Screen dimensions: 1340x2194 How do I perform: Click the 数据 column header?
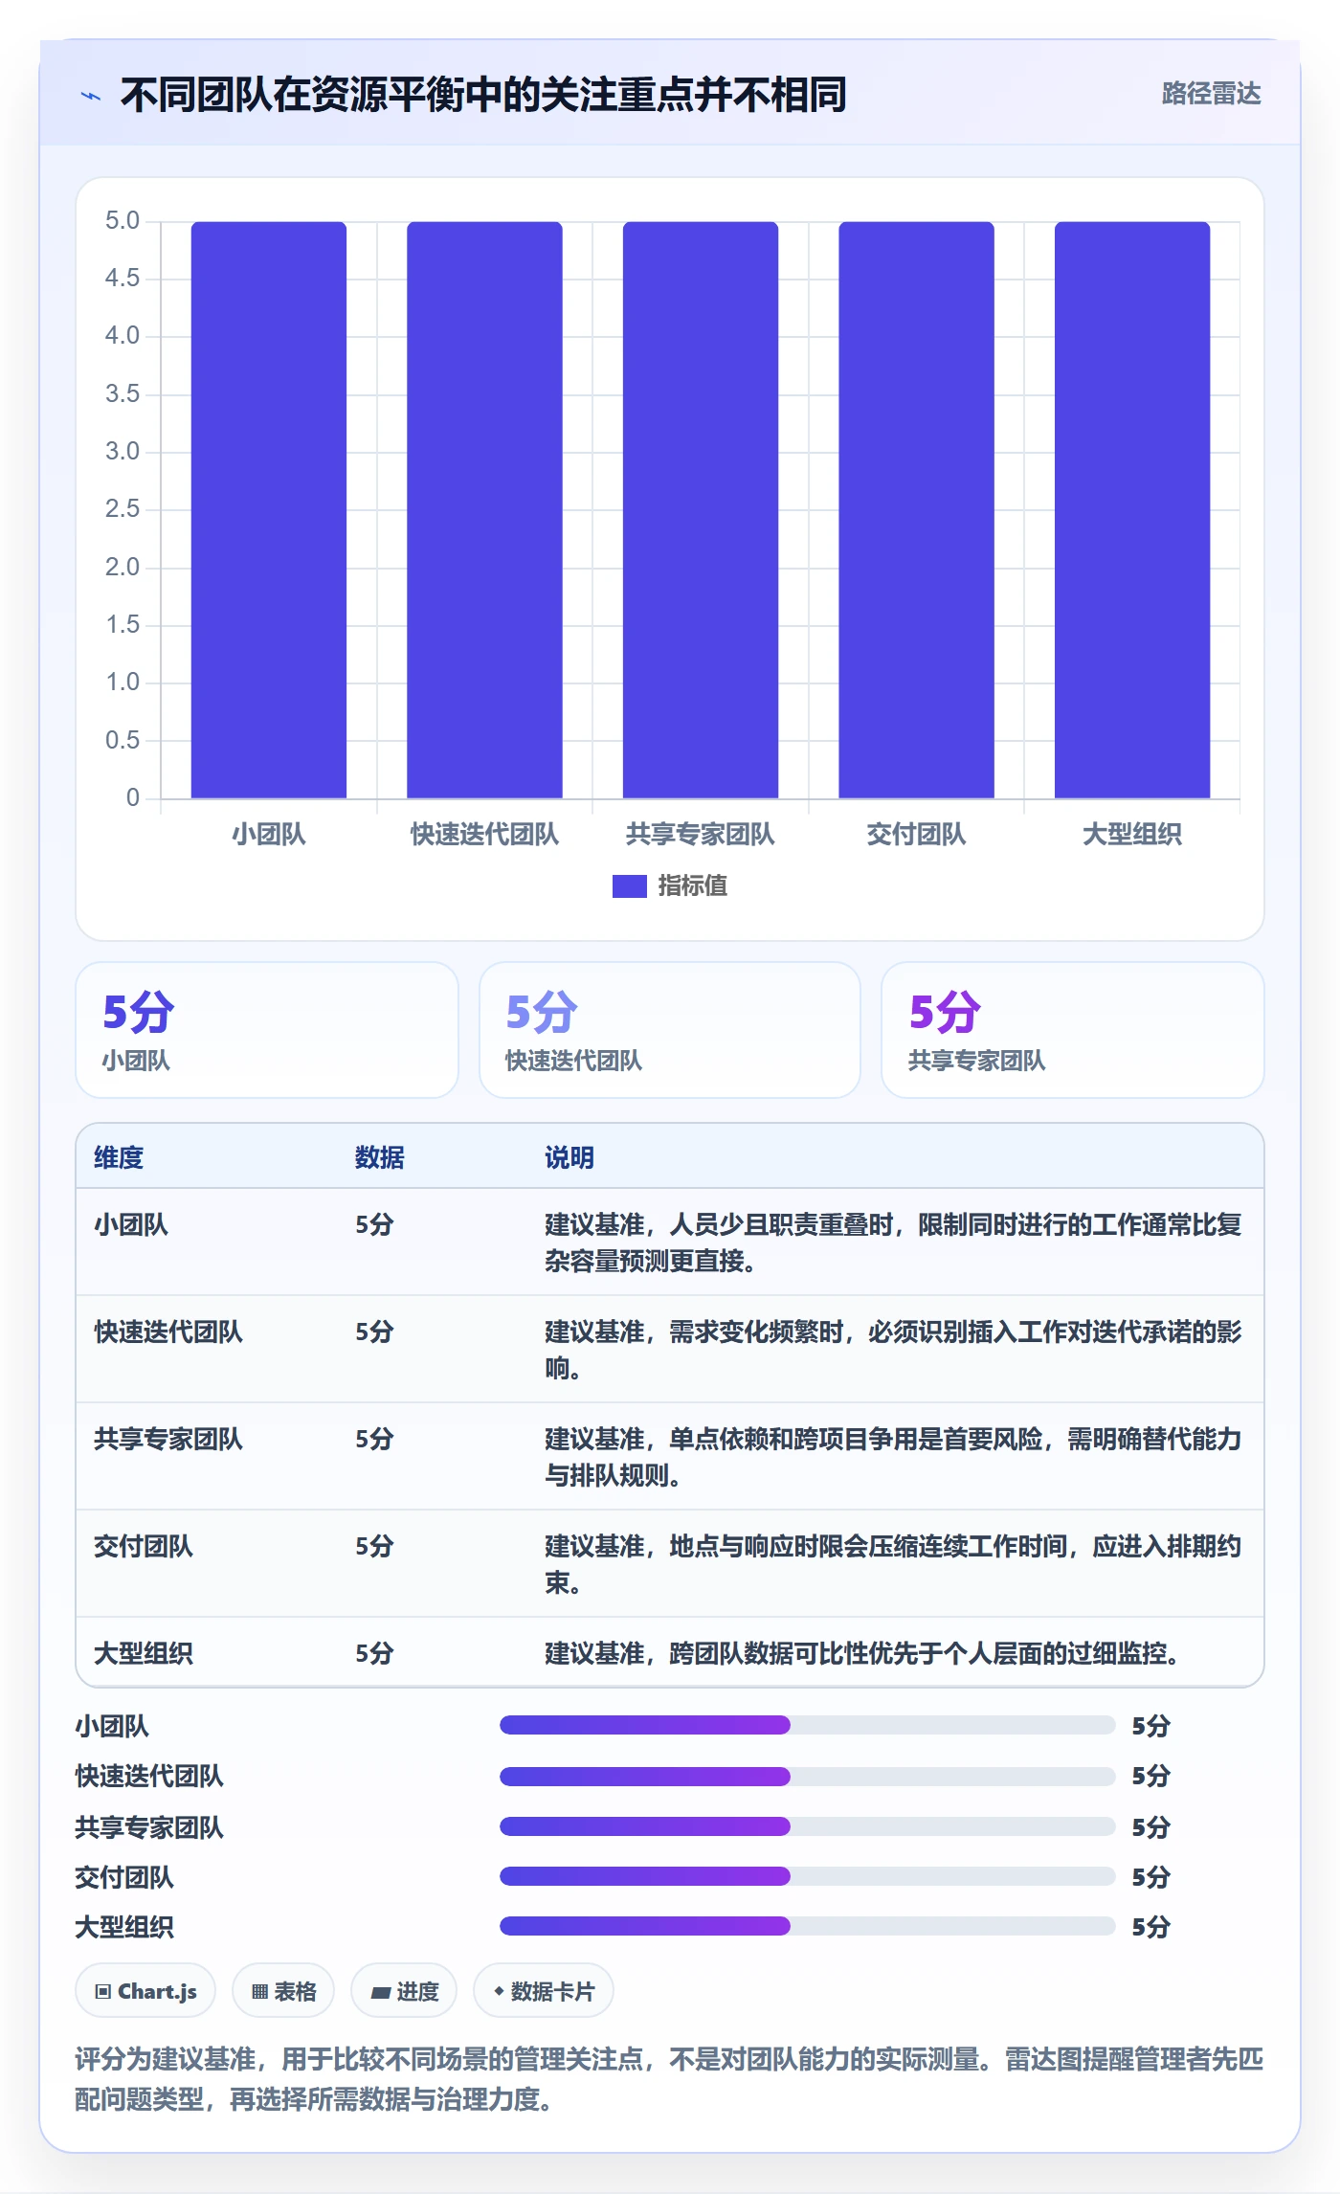pyautogui.click(x=380, y=1157)
